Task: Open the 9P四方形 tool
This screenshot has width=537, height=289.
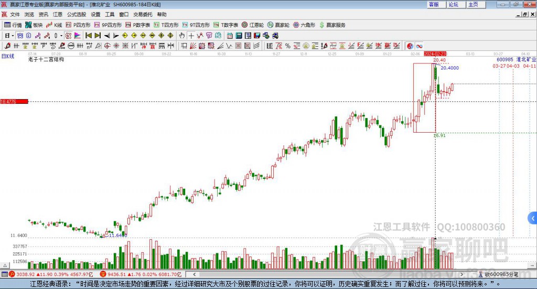Action: [x=108, y=25]
